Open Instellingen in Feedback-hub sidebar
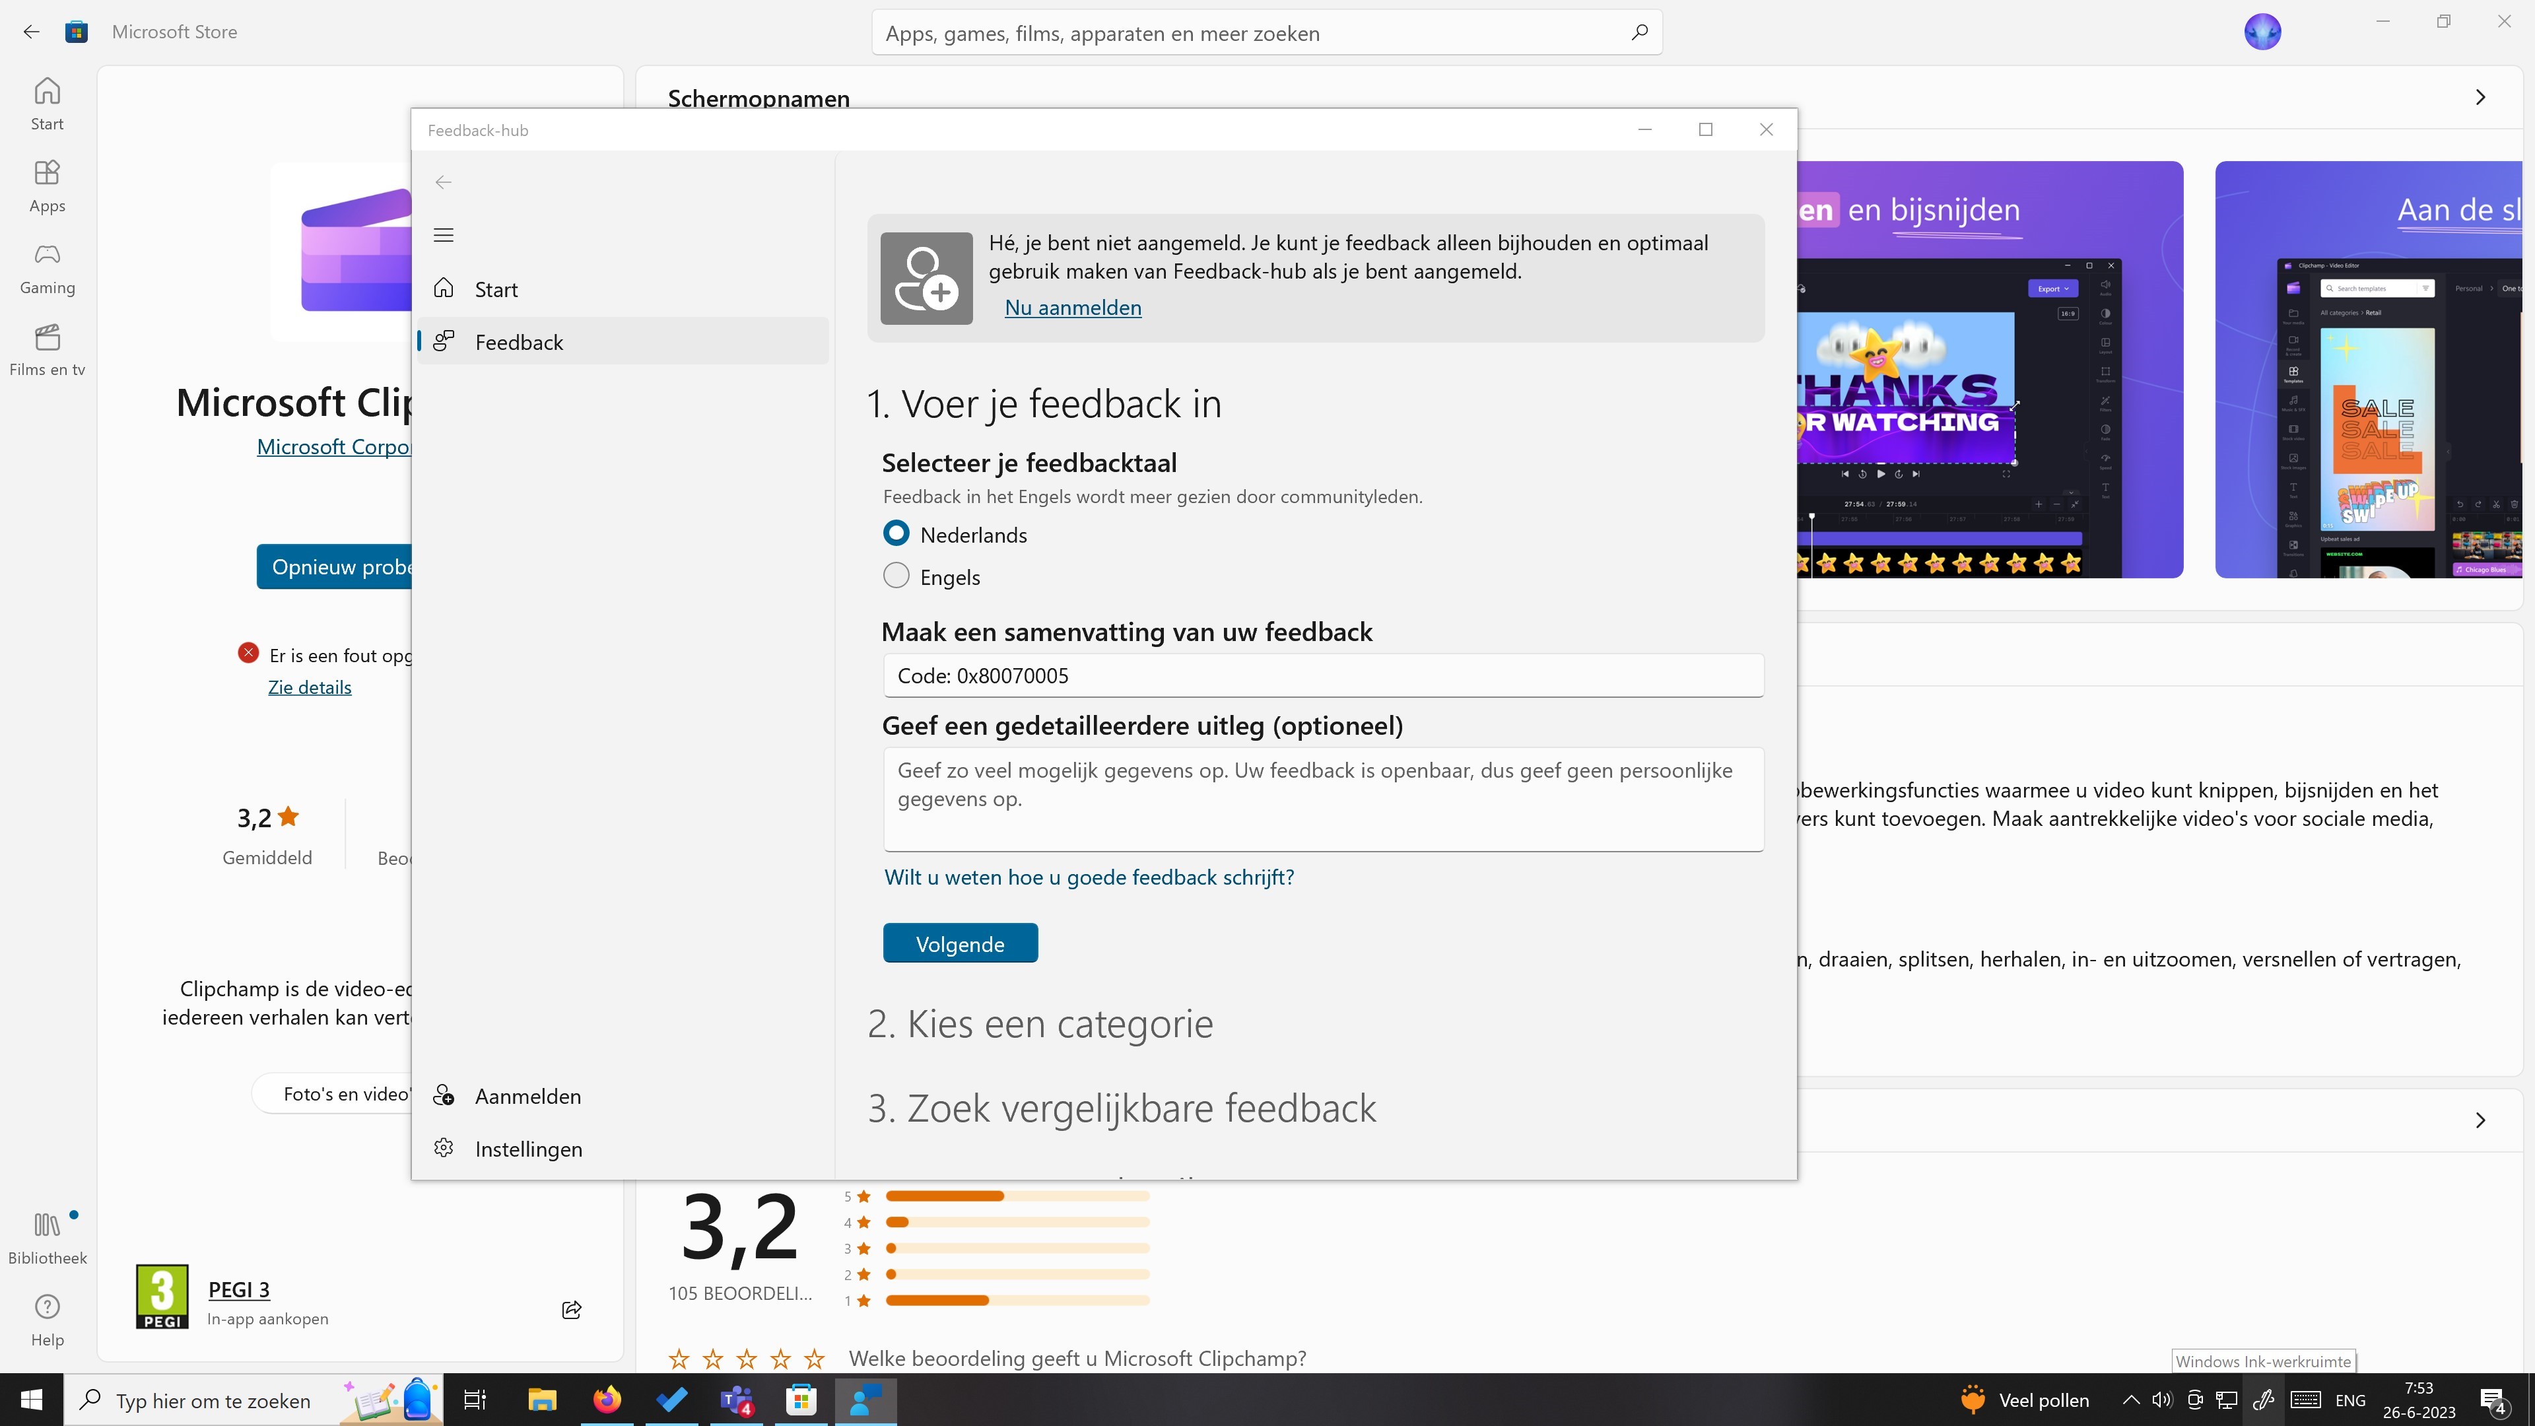 tap(623, 1149)
